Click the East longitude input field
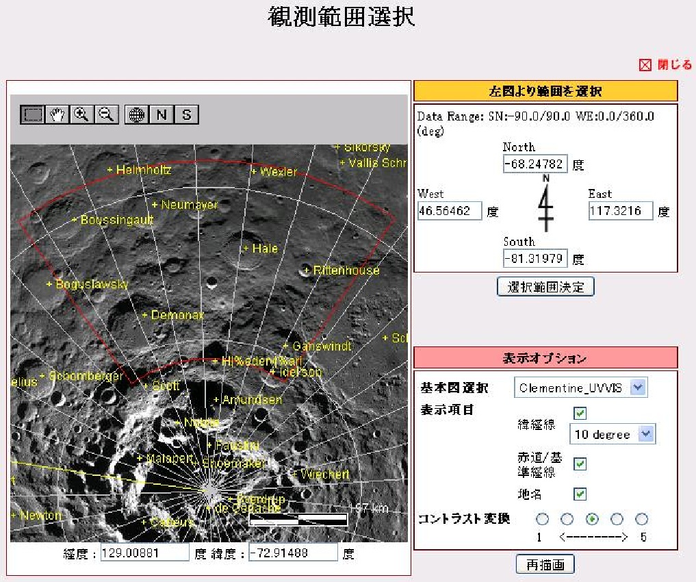Viewport: 696px width, 582px height. (x=621, y=210)
